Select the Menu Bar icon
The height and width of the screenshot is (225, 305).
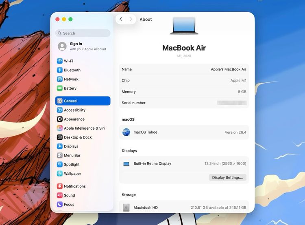click(x=60, y=155)
